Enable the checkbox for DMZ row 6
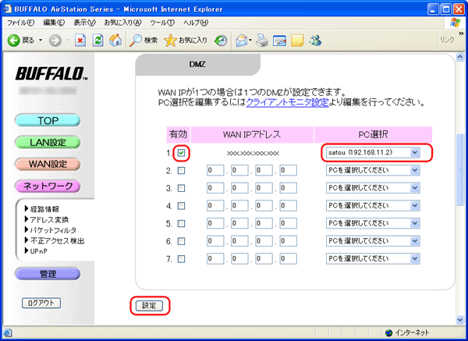468x341 pixels. pos(181,241)
